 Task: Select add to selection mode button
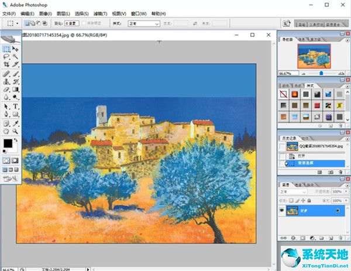[x=33, y=23]
